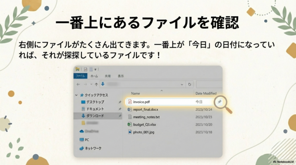Click inside the address bar path field
The image size is (296, 165).
point(143,84)
